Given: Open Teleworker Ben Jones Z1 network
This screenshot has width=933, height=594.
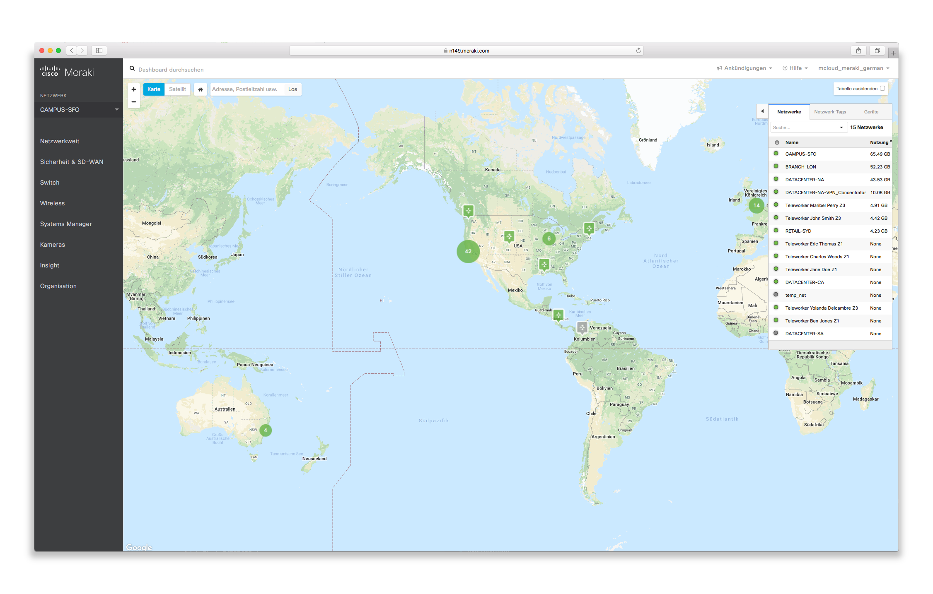Looking at the screenshot, I should [830, 321].
